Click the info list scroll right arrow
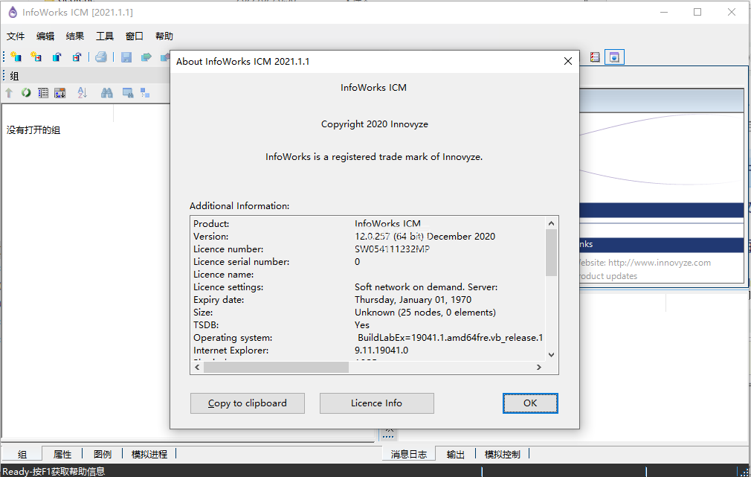751x477 pixels. coord(539,367)
